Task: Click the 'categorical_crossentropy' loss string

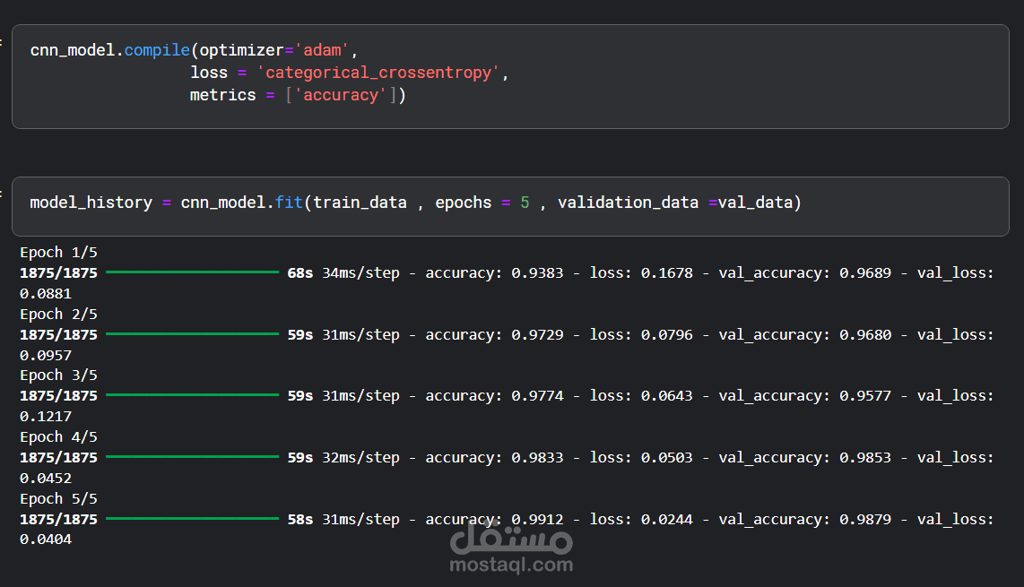Action: (378, 73)
